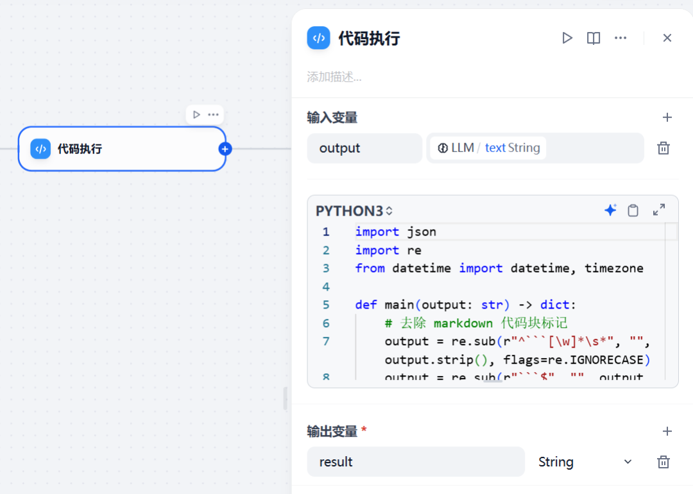Expand the code editor to fullscreen

(658, 210)
